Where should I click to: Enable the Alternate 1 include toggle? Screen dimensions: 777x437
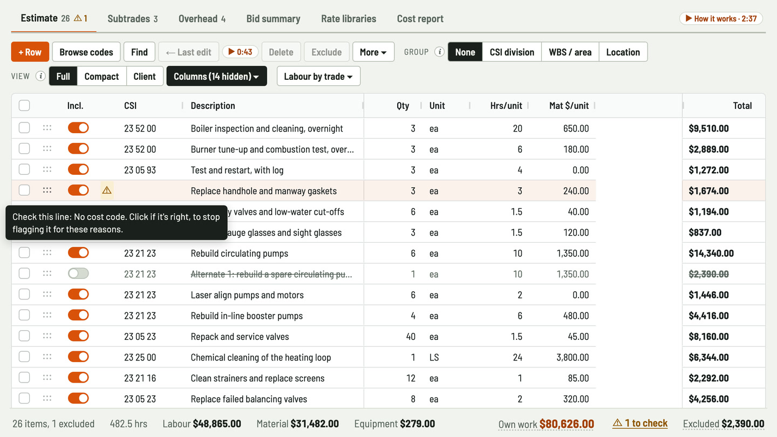78,274
